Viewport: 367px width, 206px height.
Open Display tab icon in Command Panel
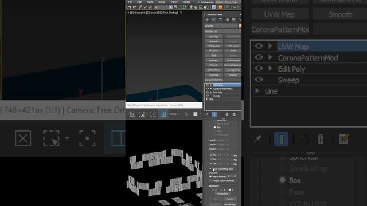(233, 20)
